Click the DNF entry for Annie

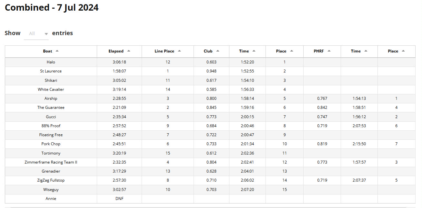click(119, 199)
